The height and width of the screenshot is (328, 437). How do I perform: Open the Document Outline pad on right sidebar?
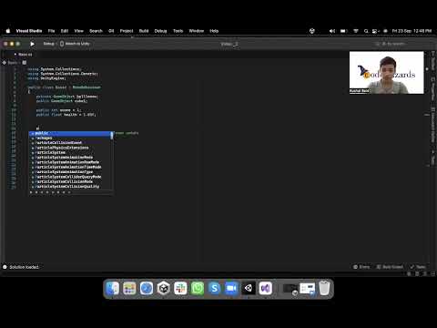coord(433,125)
